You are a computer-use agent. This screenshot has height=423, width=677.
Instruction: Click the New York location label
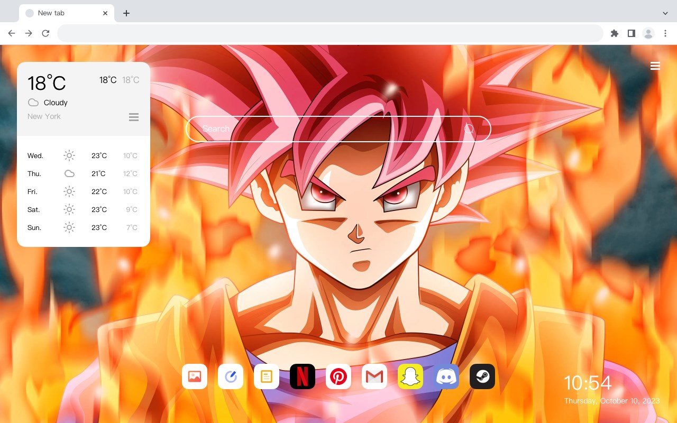(x=44, y=116)
